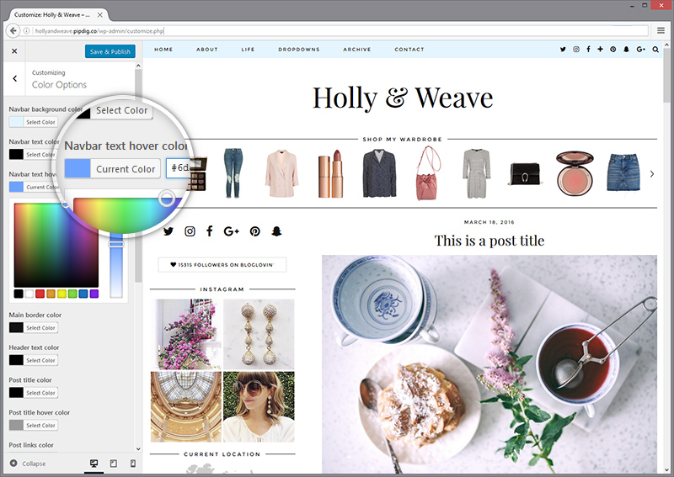Open the pink flowers Instagram photo
Viewport: 674px width, 477px height.
[185, 335]
